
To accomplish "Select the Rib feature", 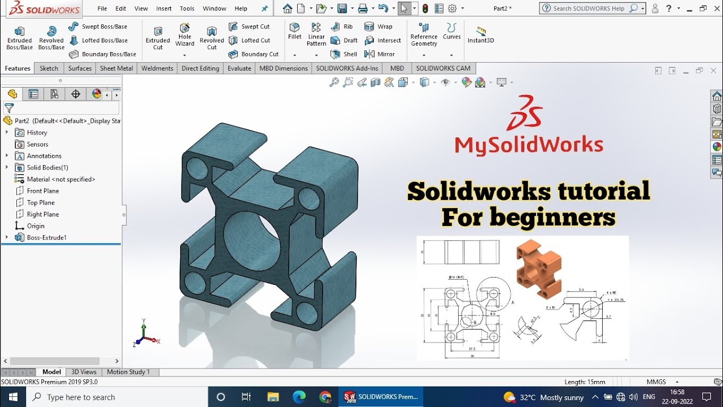I will [x=342, y=27].
